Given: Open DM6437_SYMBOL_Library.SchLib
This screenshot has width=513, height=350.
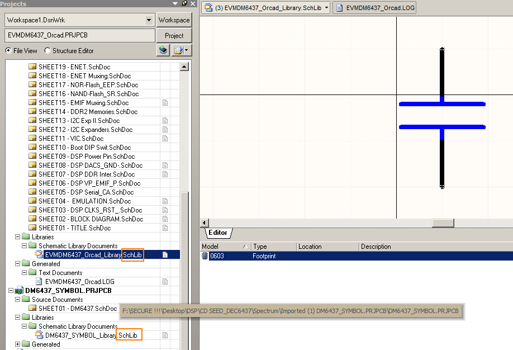Looking at the screenshot, I should [91, 335].
